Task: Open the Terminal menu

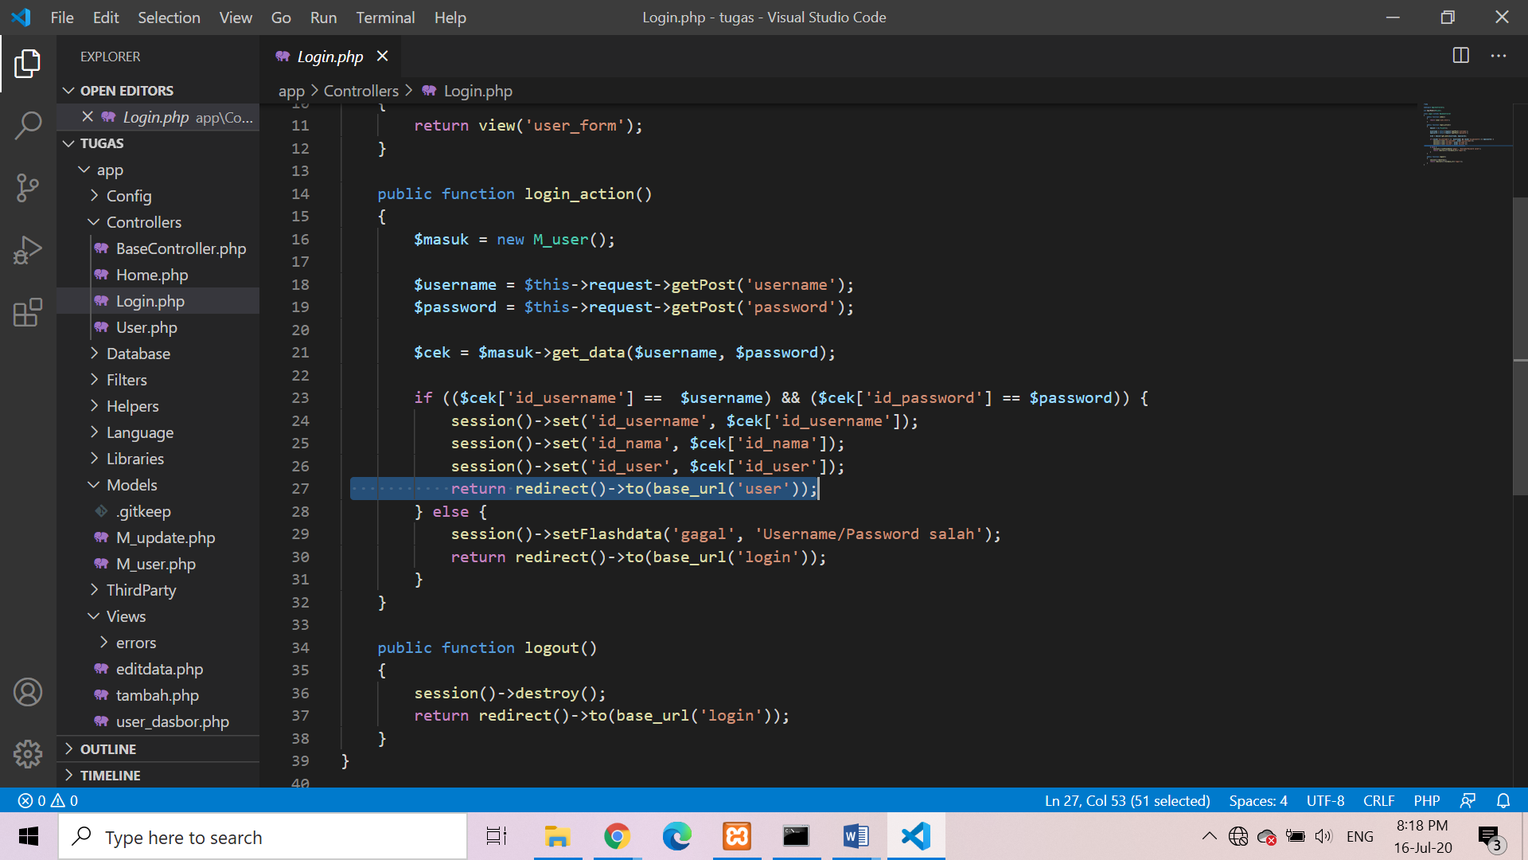Action: coord(385,18)
